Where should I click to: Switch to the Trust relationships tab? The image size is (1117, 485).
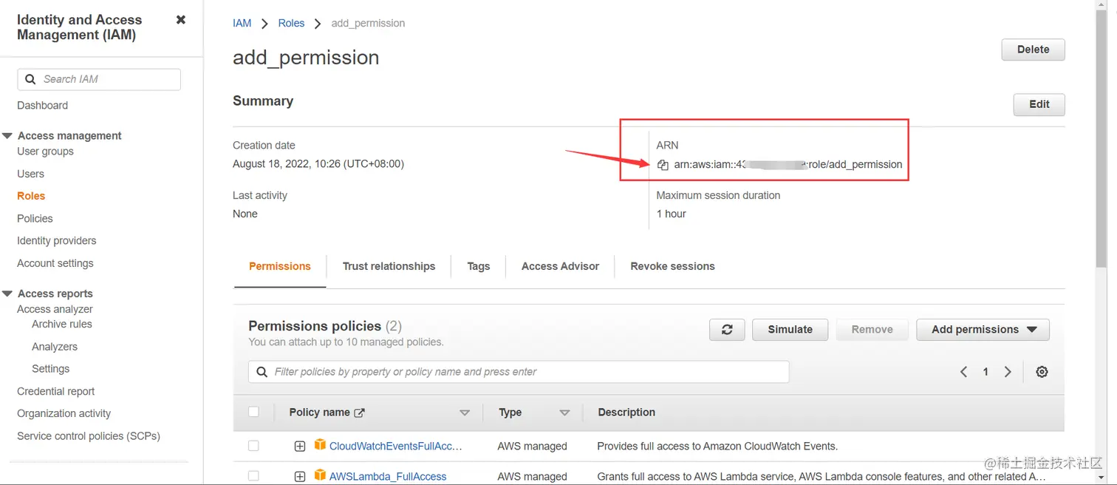389,266
